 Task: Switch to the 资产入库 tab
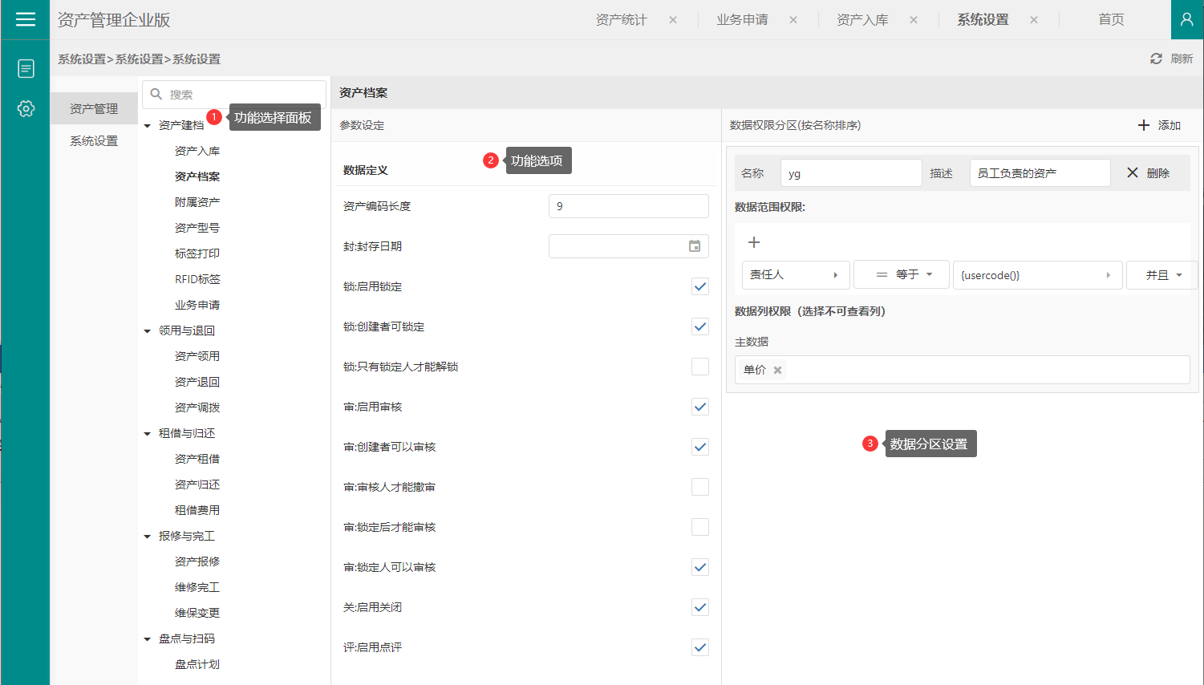pos(862,20)
